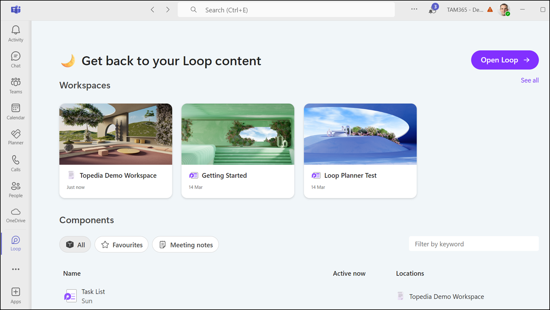
Task: Click the See all workspaces link
Action: click(530, 80)
